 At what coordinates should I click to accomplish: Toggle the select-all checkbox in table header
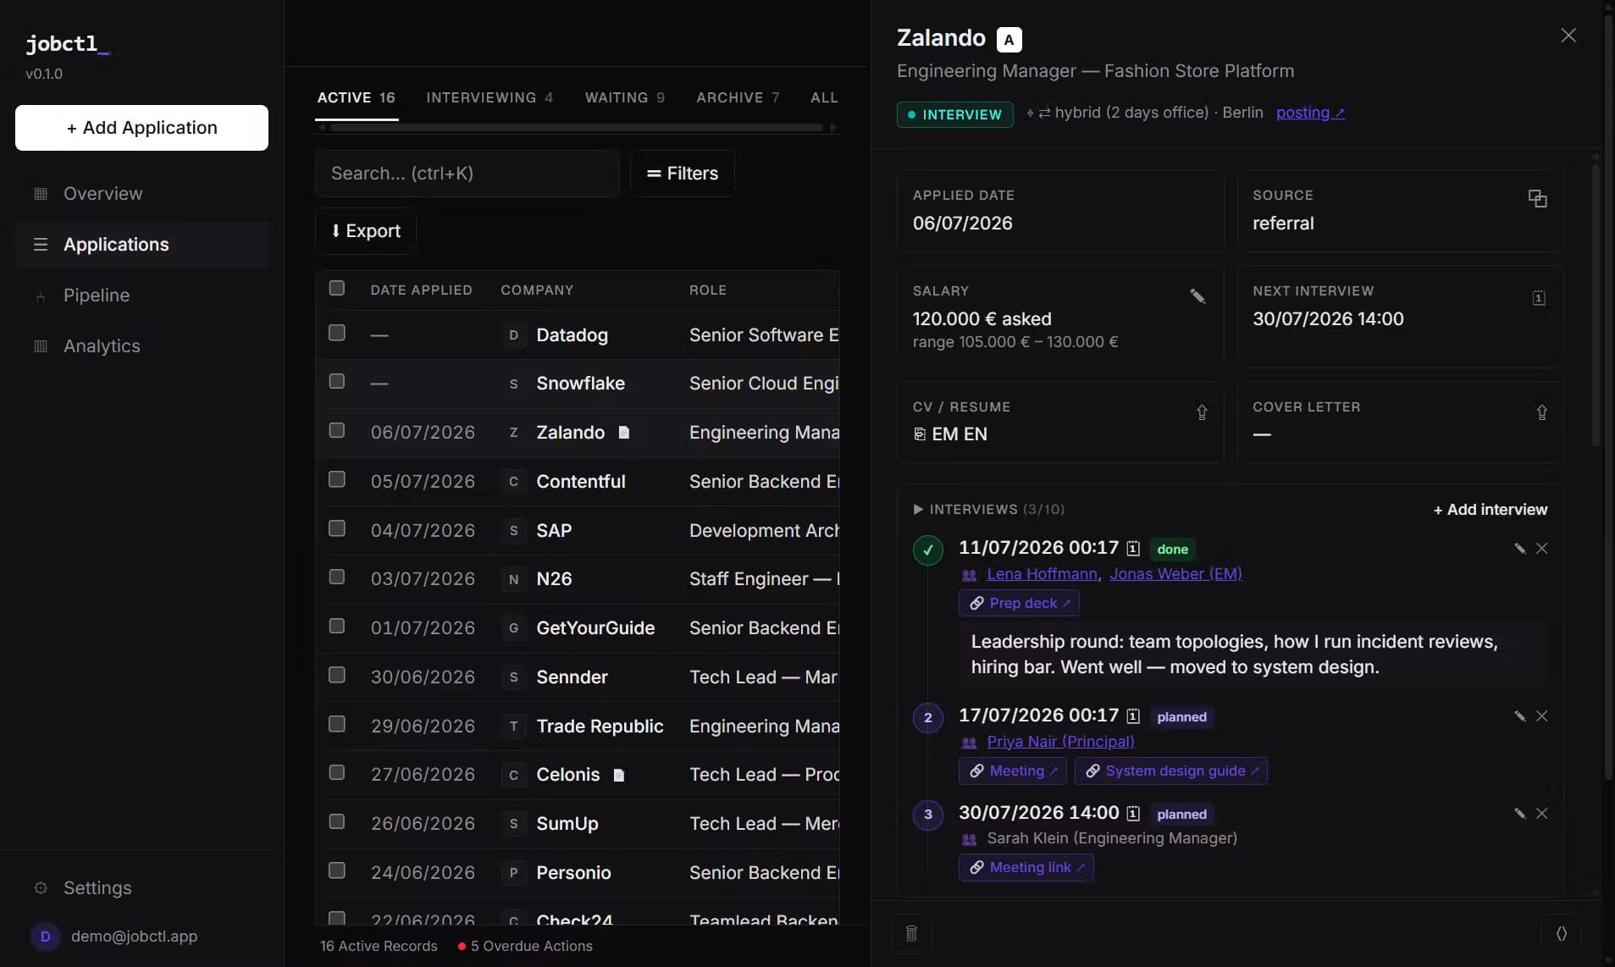coord(337,288)
